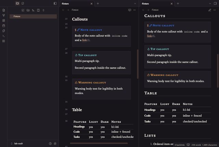
Task: Select the Fixture note in file explorer
Action: [x=33, y=16]
